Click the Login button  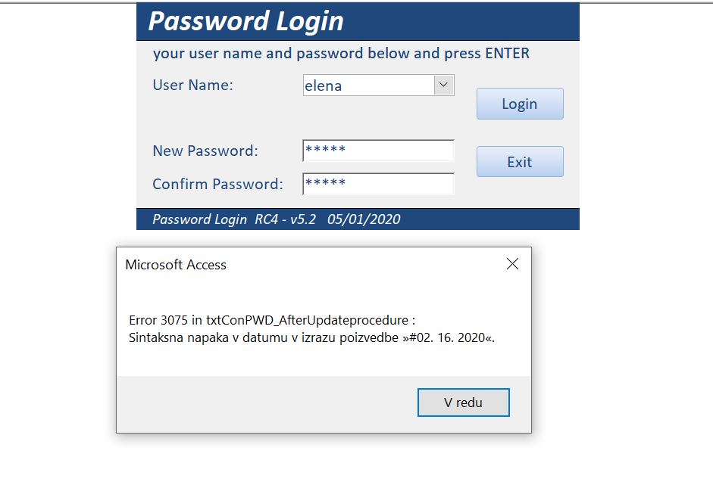[x=520, y=104]
